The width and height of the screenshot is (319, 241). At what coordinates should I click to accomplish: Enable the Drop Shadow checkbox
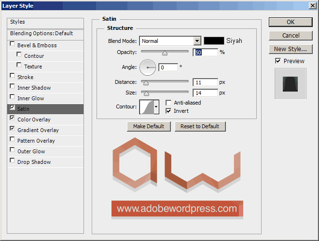click(x=12, y=161)
